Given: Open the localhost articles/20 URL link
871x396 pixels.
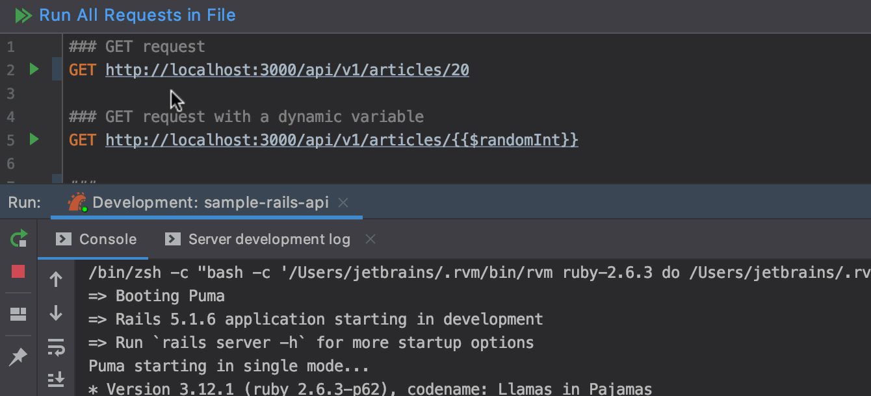Looking at the screenshot, I should point(287,70).
